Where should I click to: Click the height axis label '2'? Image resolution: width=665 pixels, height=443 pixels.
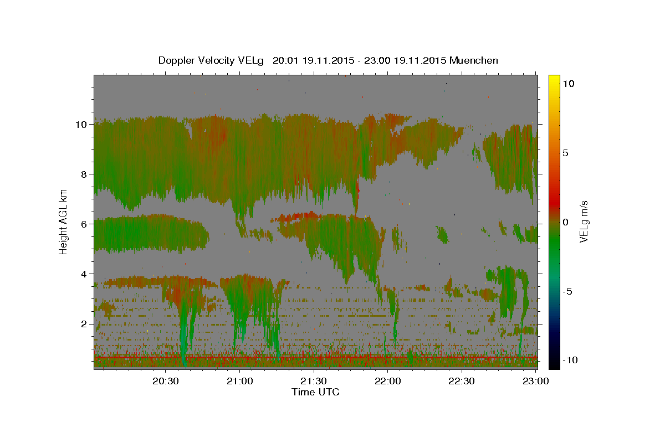click(83, 324)
